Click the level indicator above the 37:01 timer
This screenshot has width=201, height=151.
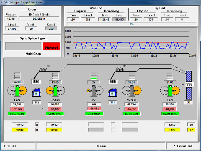tap(132, 76)
